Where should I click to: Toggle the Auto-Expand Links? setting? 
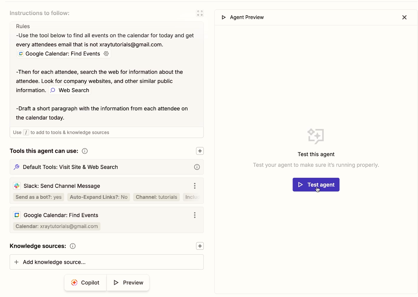pos(98,197)
